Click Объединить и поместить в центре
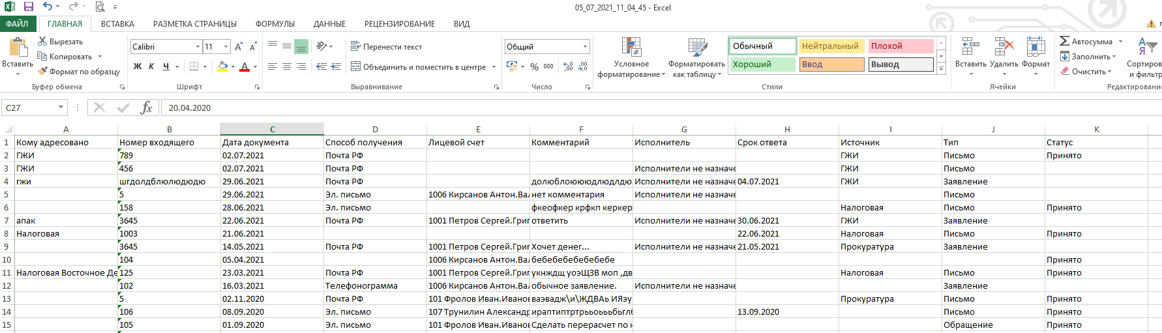 [x=419, y=66]
